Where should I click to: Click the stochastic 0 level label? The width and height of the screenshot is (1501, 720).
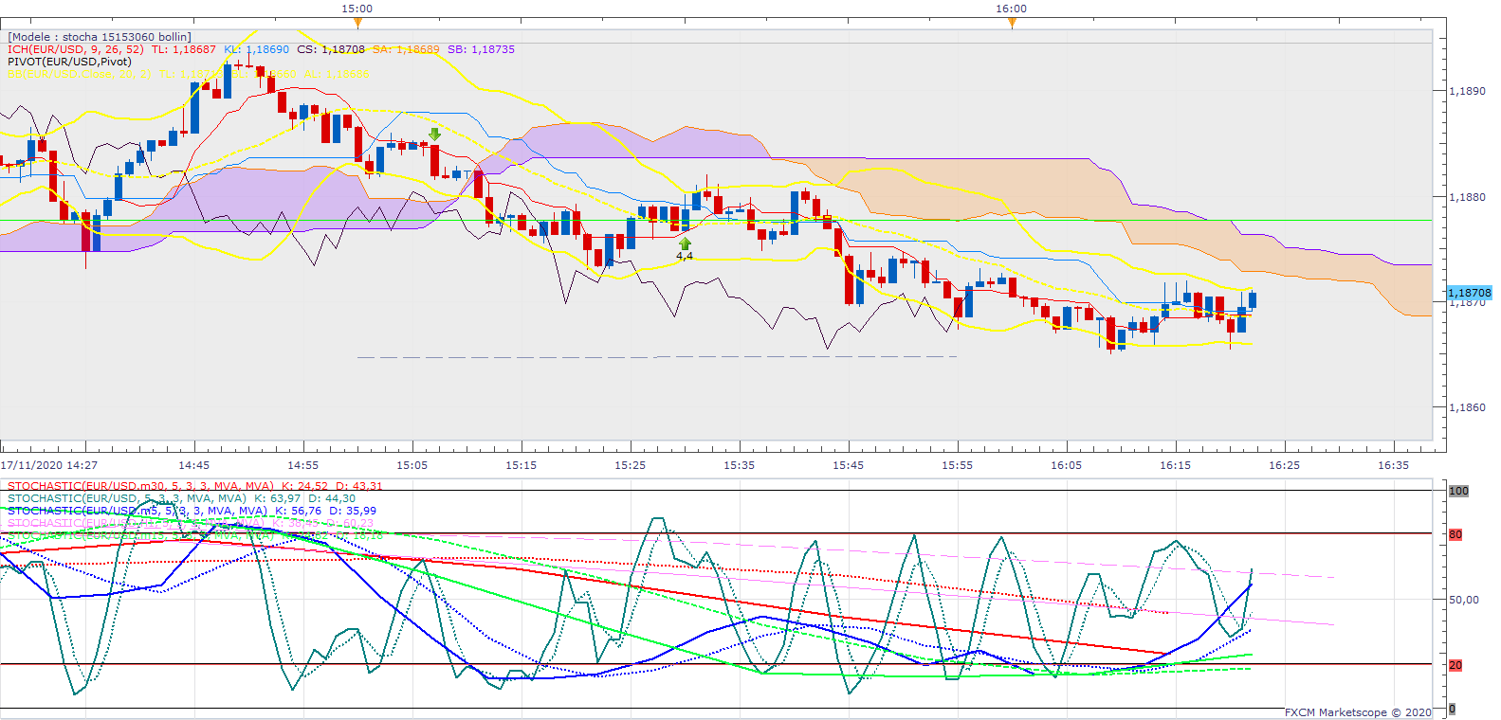point(1453,709)
